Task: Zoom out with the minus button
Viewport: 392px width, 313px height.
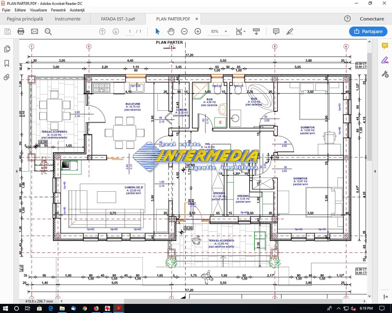Action: (184, 31)
